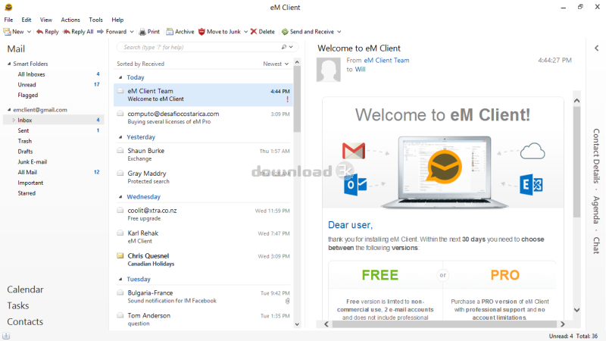Collapse the Wednesday message group
Viewport: 606px width, 341px height.
point(120,197)
